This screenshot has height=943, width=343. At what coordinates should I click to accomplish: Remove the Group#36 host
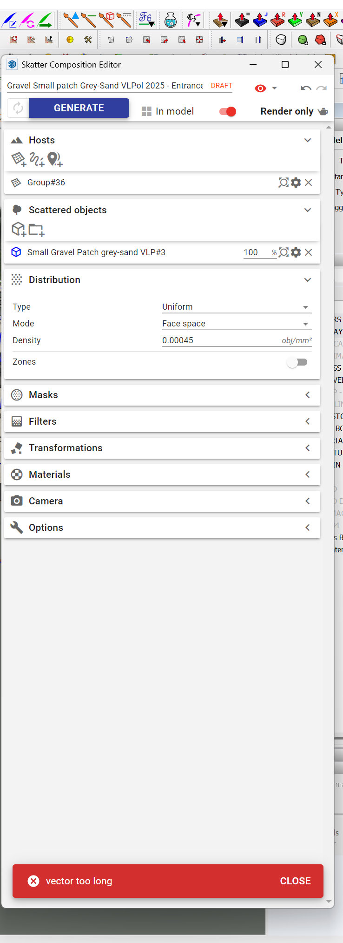[309, 183]
